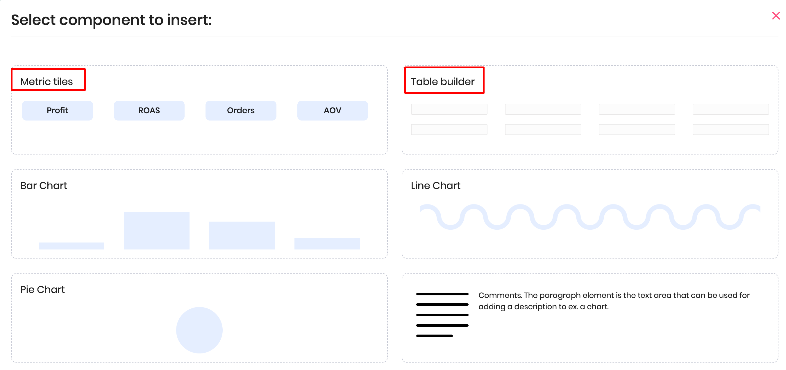Pick the AOV metric tile
786x370 pixels.
click(x=332, y=110)
